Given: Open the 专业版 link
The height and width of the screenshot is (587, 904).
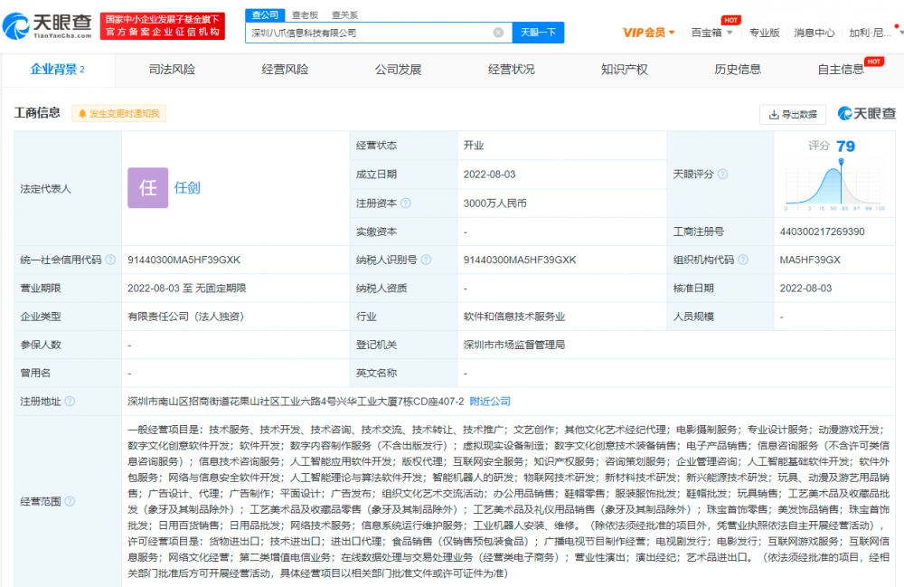Looking at the screenshot, I should tap(764, 33).
